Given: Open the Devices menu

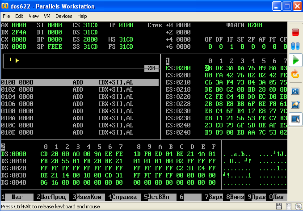Looking at the screenshot, I should point(64,16).
